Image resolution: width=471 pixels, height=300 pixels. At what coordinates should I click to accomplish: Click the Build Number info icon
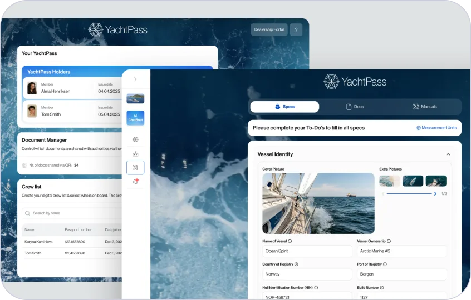pyautogui.click(x=382, y=287)
